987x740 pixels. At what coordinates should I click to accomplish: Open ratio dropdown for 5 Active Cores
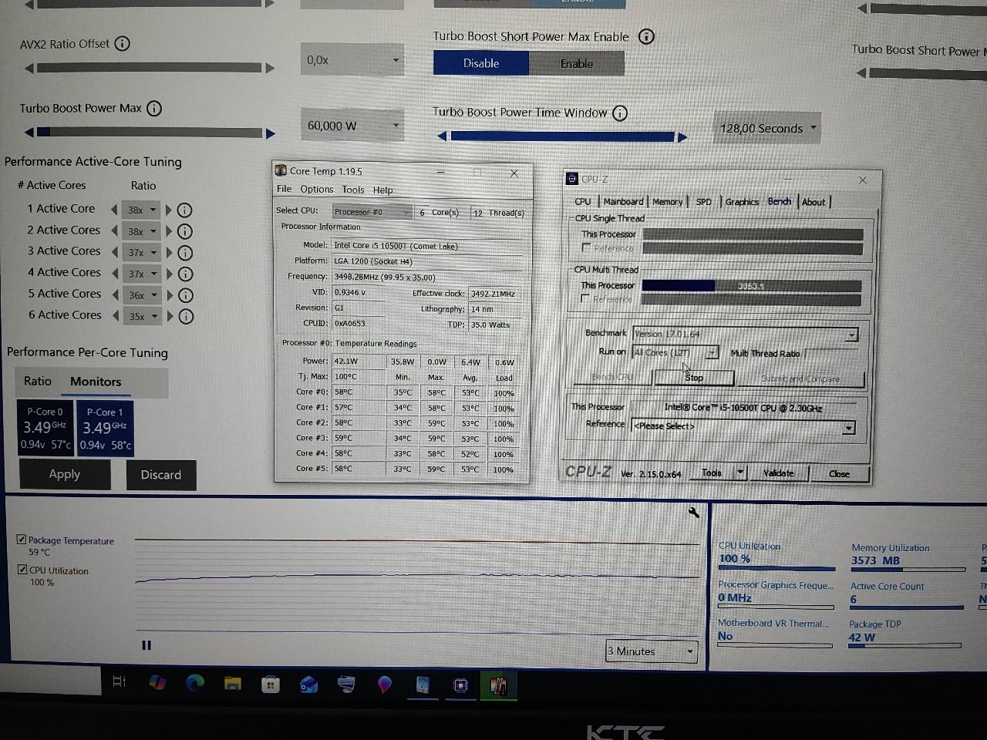tap(142, 295)
